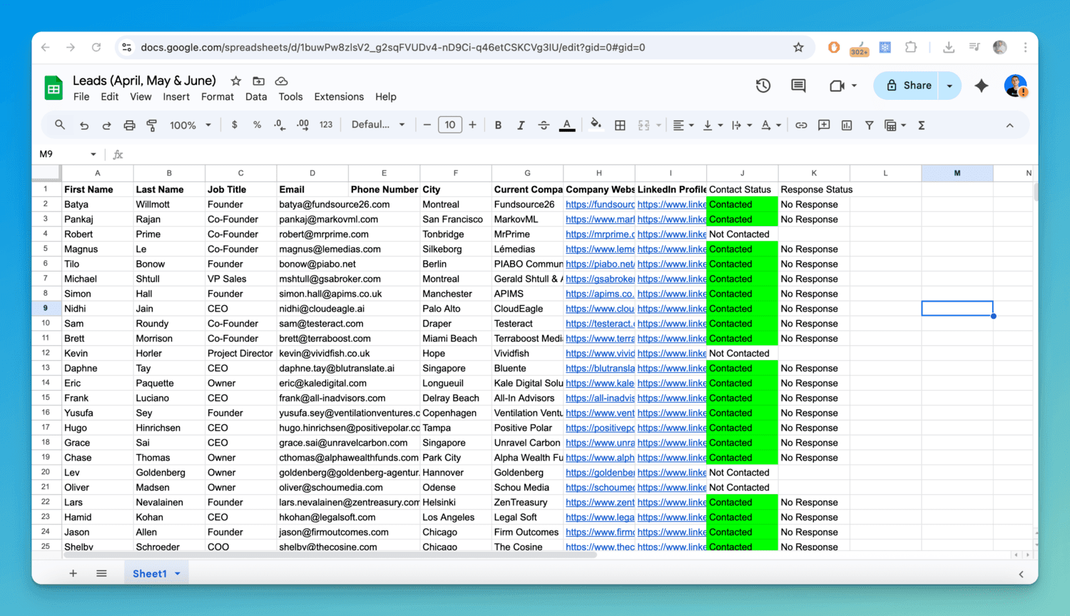Open version history clock icon

point(763,86)
